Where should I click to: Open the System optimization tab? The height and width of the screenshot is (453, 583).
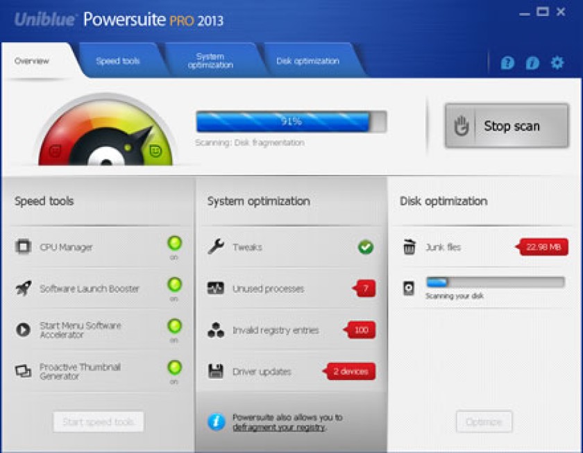click(x=210, y=61)
